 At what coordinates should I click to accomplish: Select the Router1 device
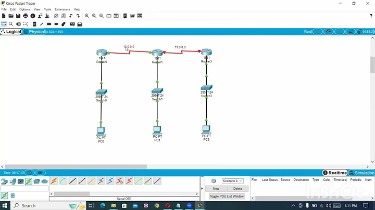(158, 52)
